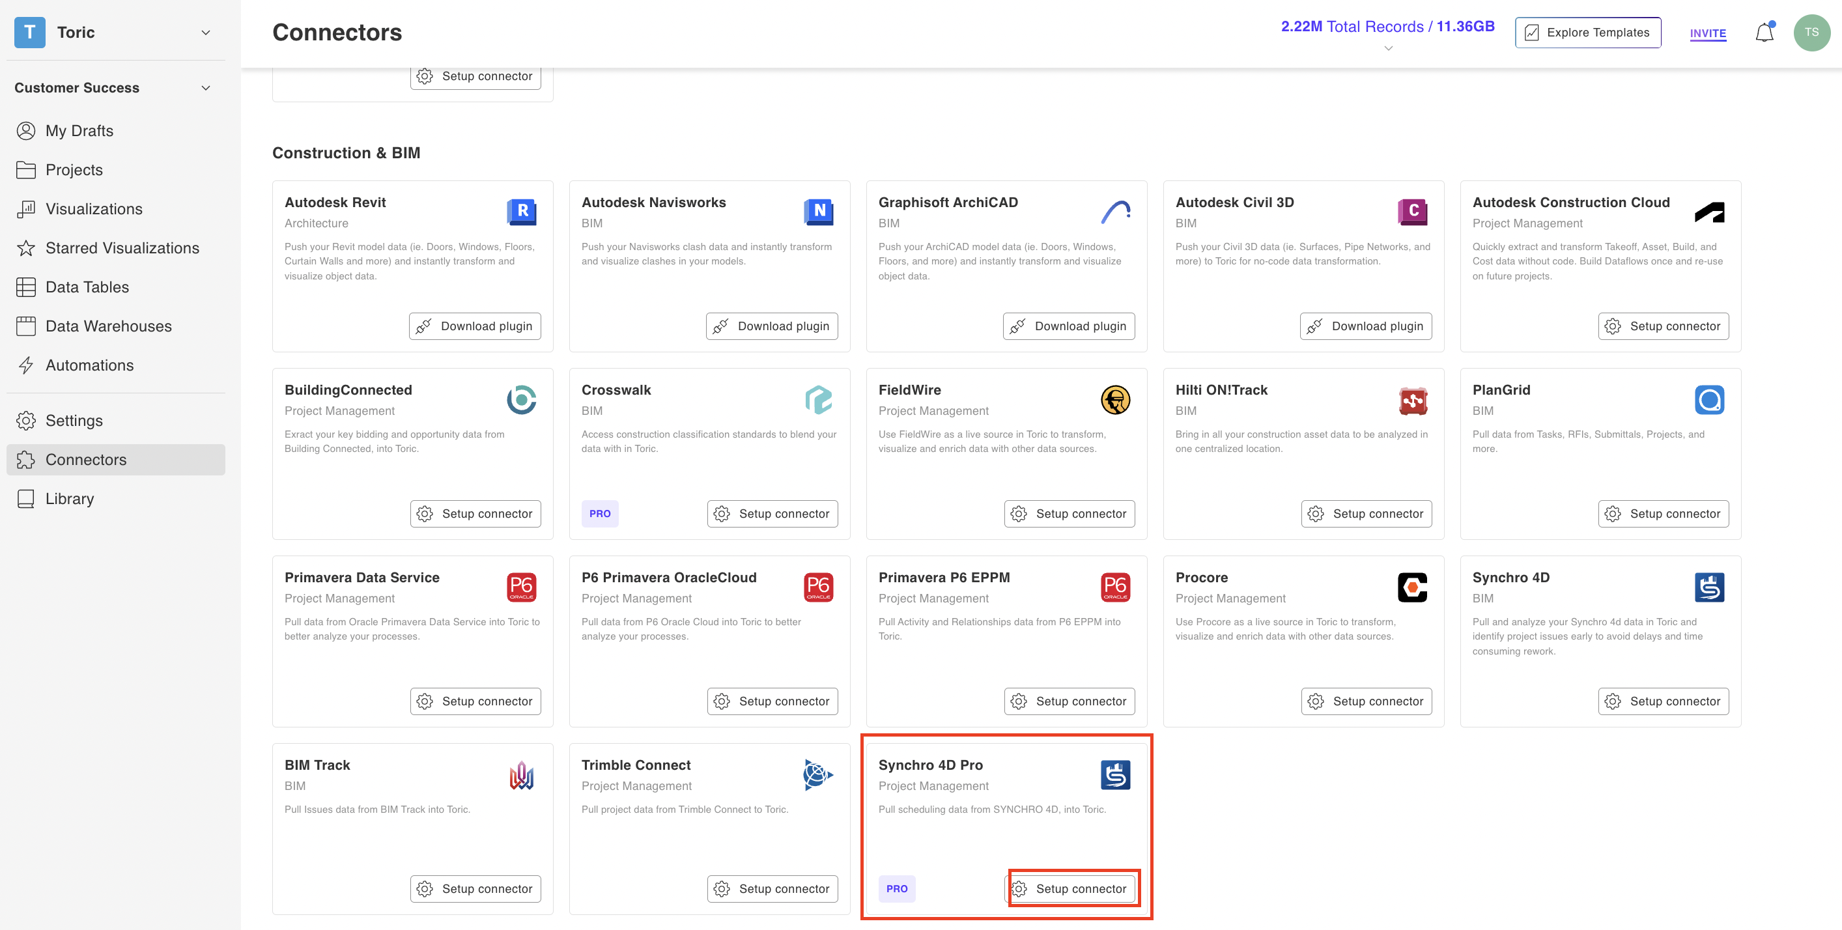Click the Synchro 4D Pro logo icon
This screenshot has width=1842, height=930.
point(1116,775)
